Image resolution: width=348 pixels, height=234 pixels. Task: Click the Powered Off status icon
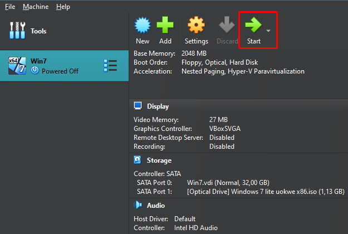pos(35,70)
